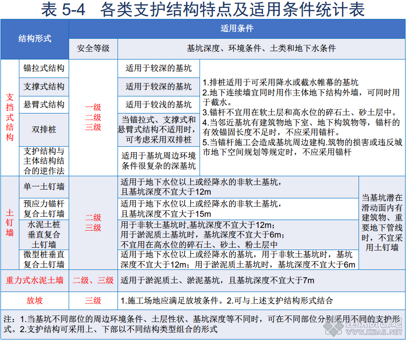Viewport: 406px width, 340px height.
Task: Select the 悬臂式结构 cell
Action: [x=44, y=105]
